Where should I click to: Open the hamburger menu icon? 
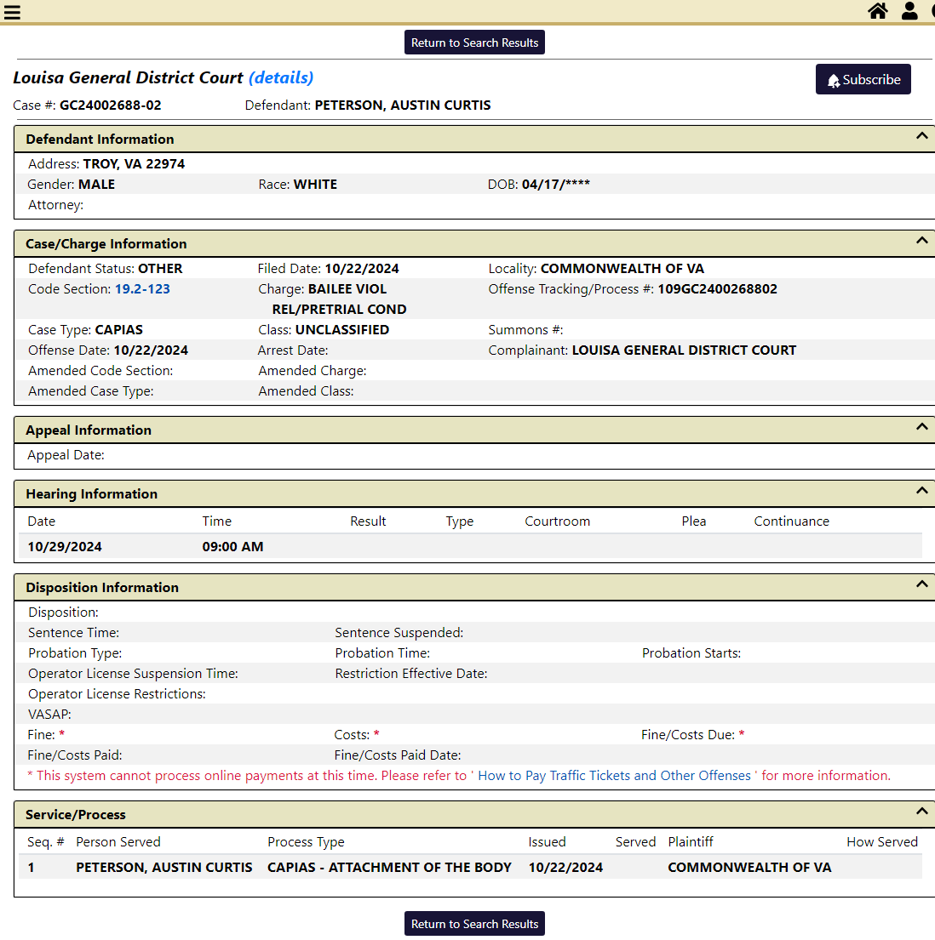12,12
